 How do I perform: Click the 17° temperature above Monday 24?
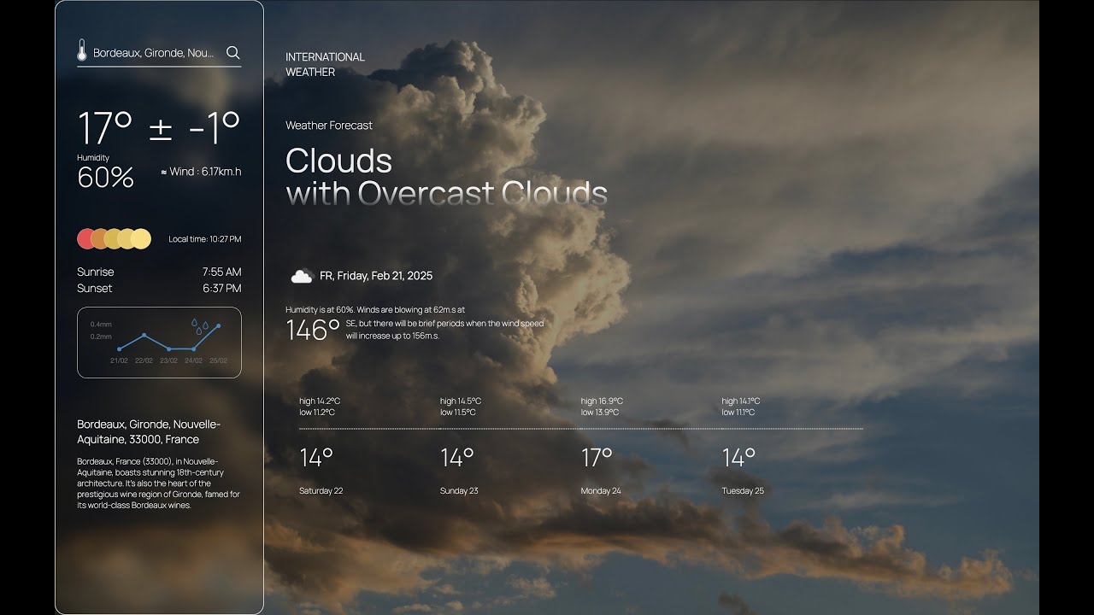point(597,458)
